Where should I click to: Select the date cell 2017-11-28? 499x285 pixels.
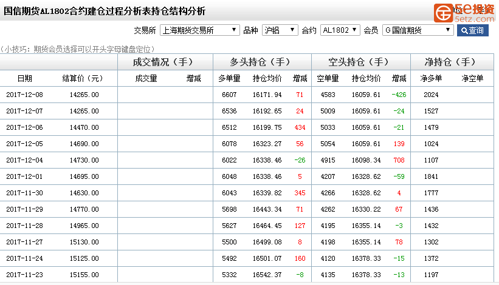click(x=24, y=226)
